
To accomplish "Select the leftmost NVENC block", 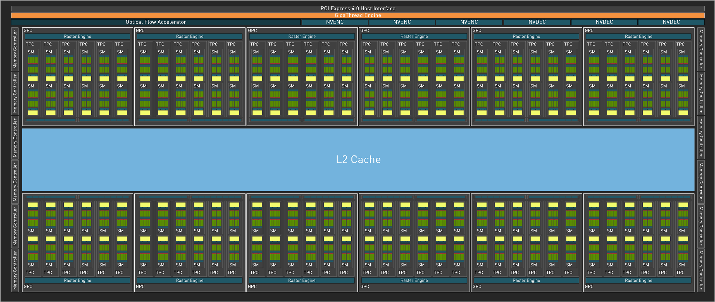I will point(335,22).
